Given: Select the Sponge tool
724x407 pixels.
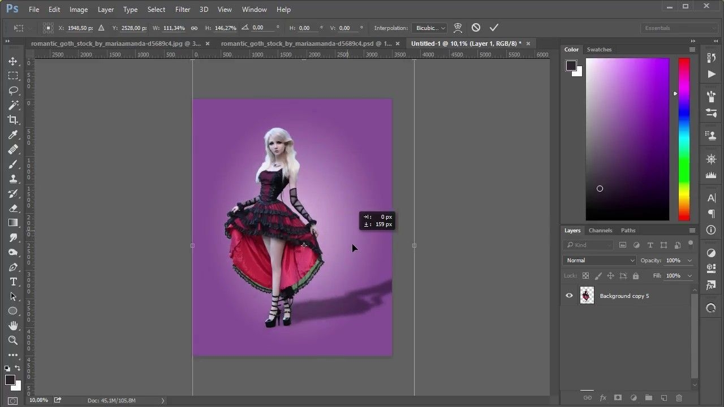Looking at the screenshot, I should (x=13, y=252).
